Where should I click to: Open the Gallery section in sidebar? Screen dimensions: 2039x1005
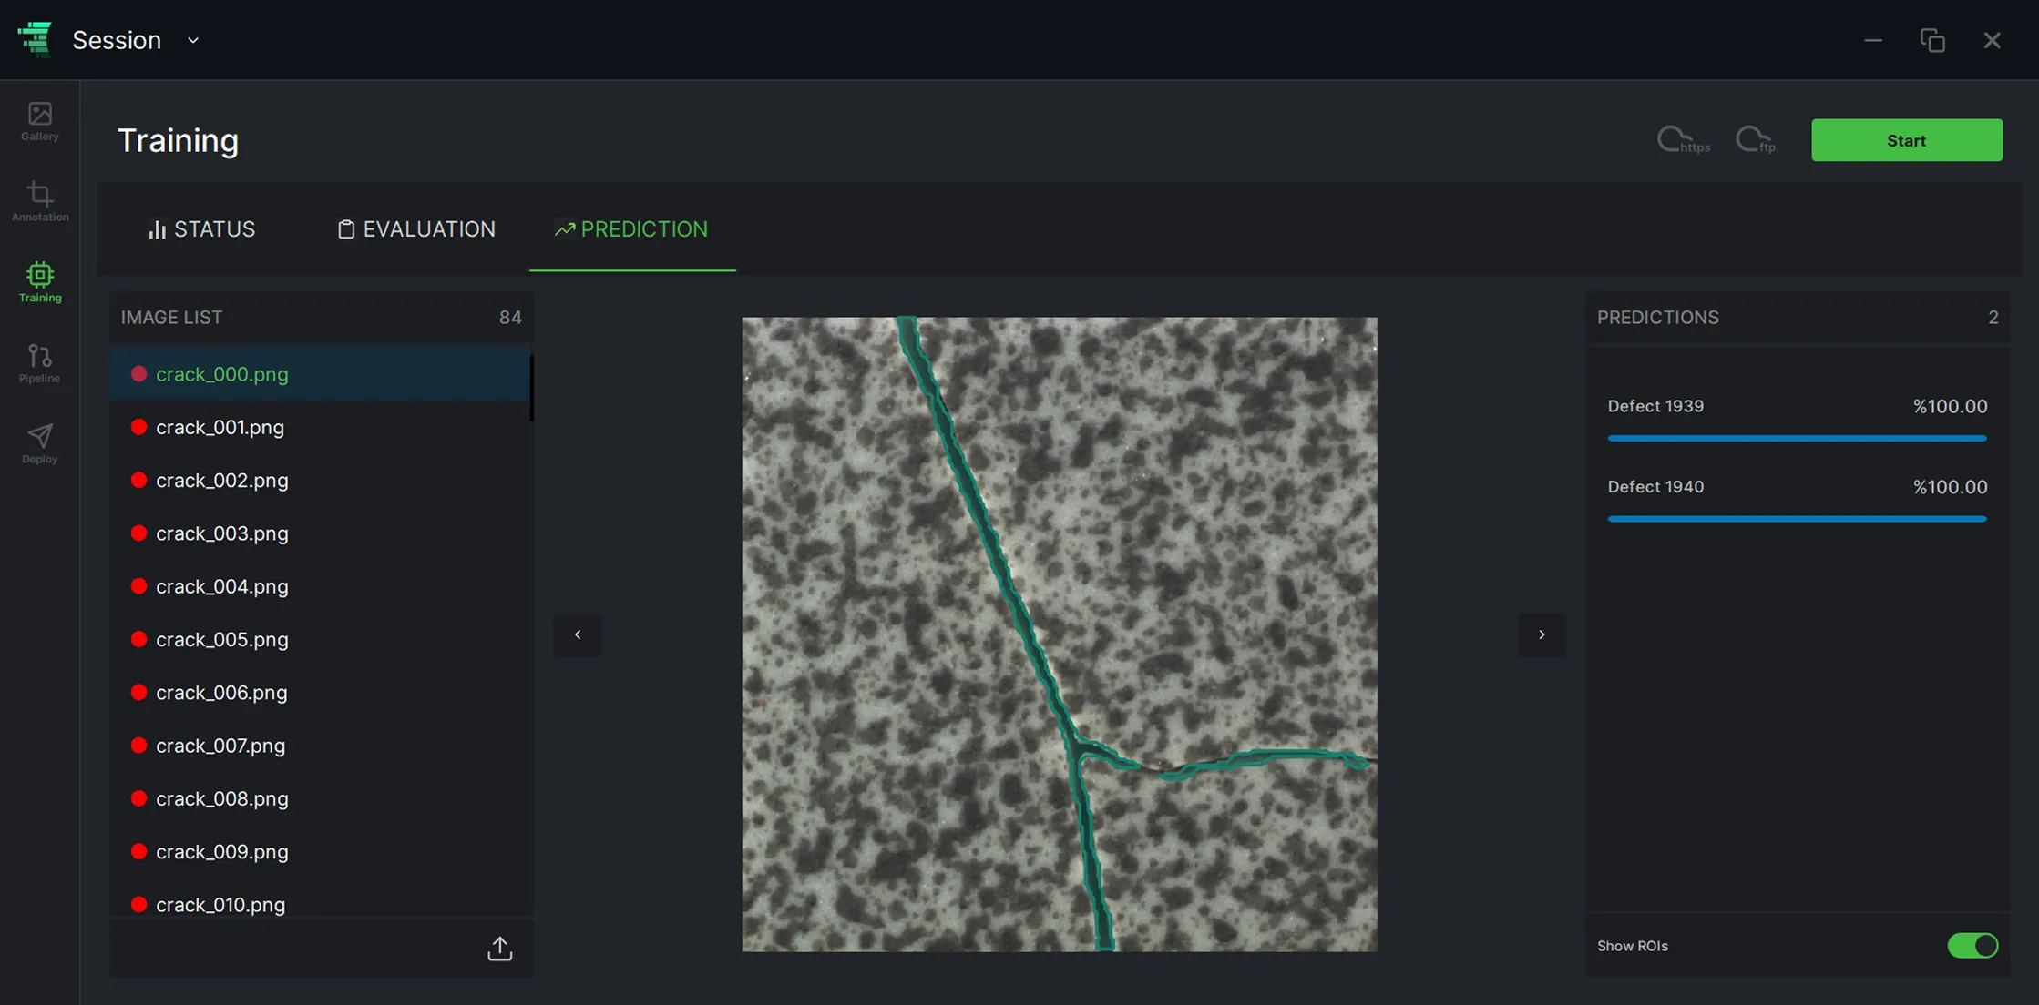[x=39, y=122]
